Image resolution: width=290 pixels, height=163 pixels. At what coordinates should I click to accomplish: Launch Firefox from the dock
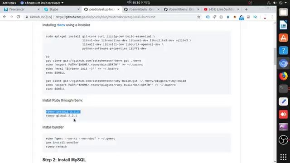tap(283, 76)
